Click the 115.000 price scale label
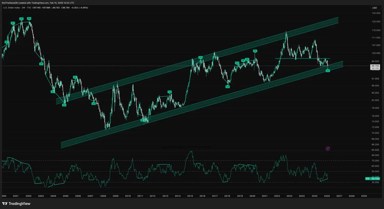 click(x=376, y=30)
